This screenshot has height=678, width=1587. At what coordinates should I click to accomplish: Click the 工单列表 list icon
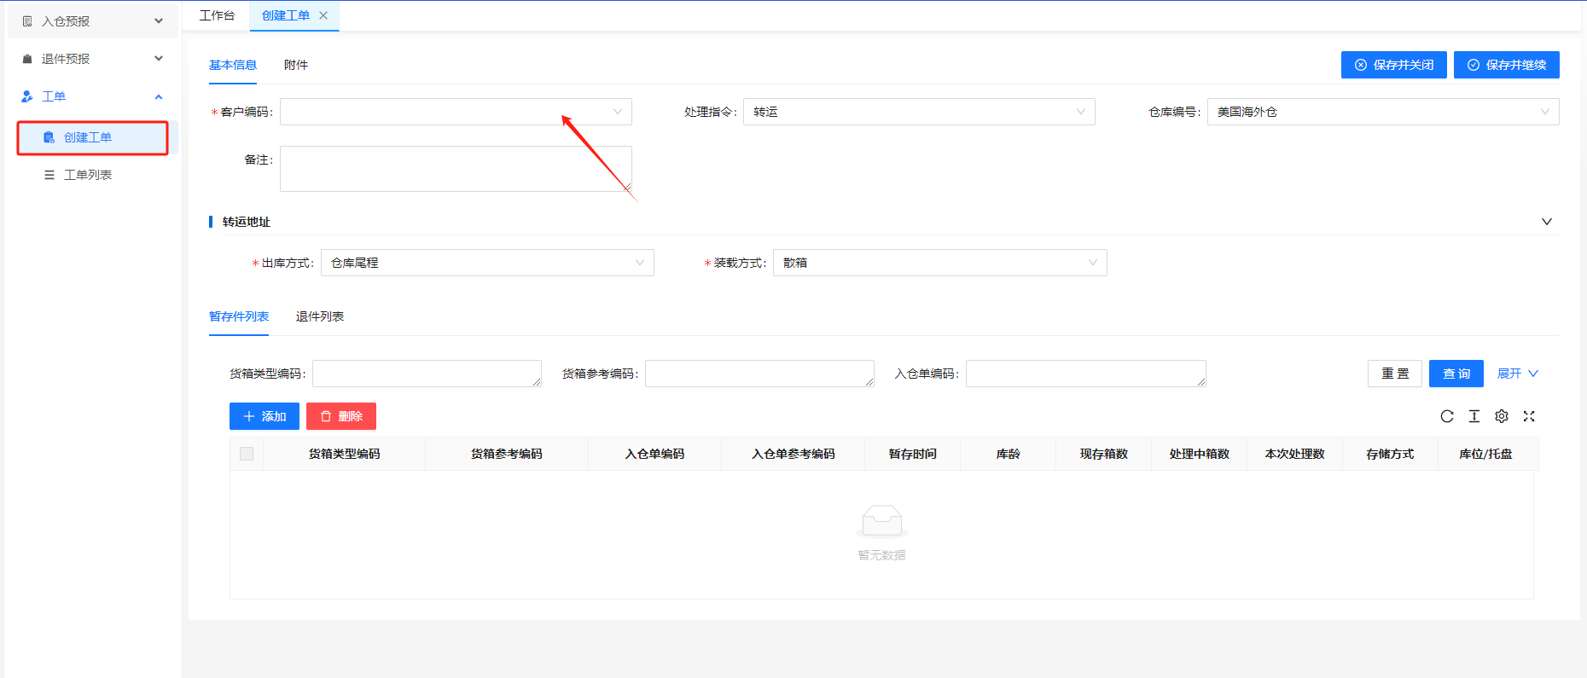pos(49,175)
